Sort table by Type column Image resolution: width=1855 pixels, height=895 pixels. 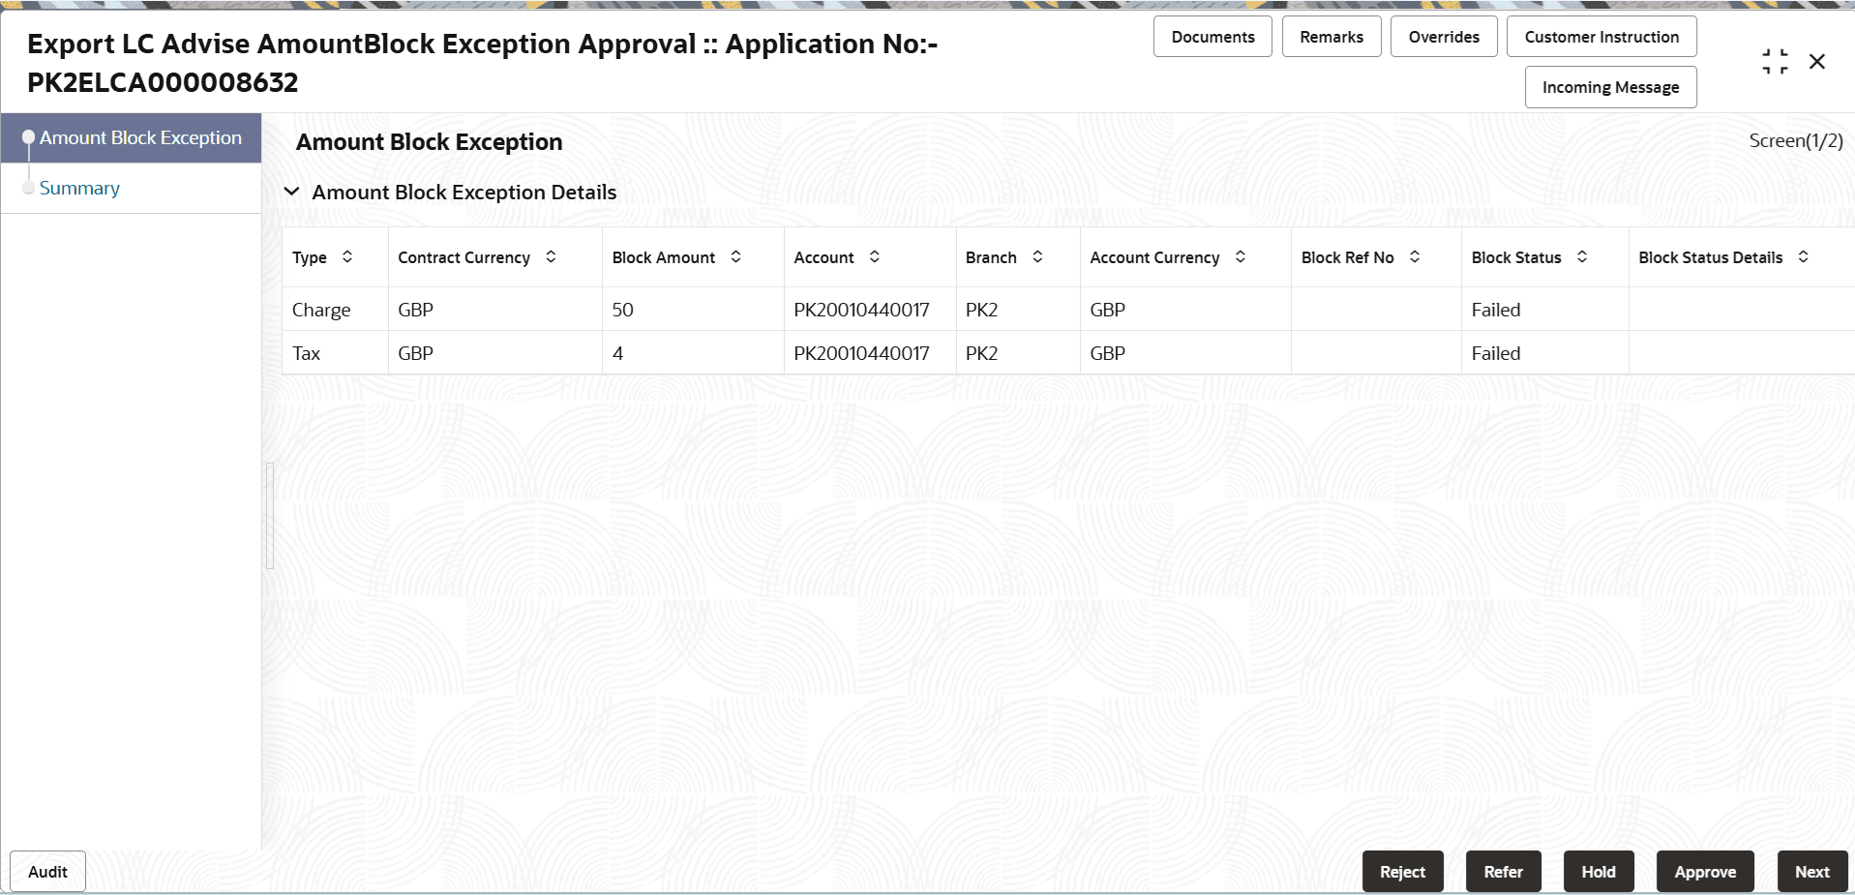tap(347, 256)
